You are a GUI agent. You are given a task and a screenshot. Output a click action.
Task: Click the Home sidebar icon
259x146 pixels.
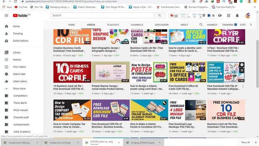click(6, 26)
